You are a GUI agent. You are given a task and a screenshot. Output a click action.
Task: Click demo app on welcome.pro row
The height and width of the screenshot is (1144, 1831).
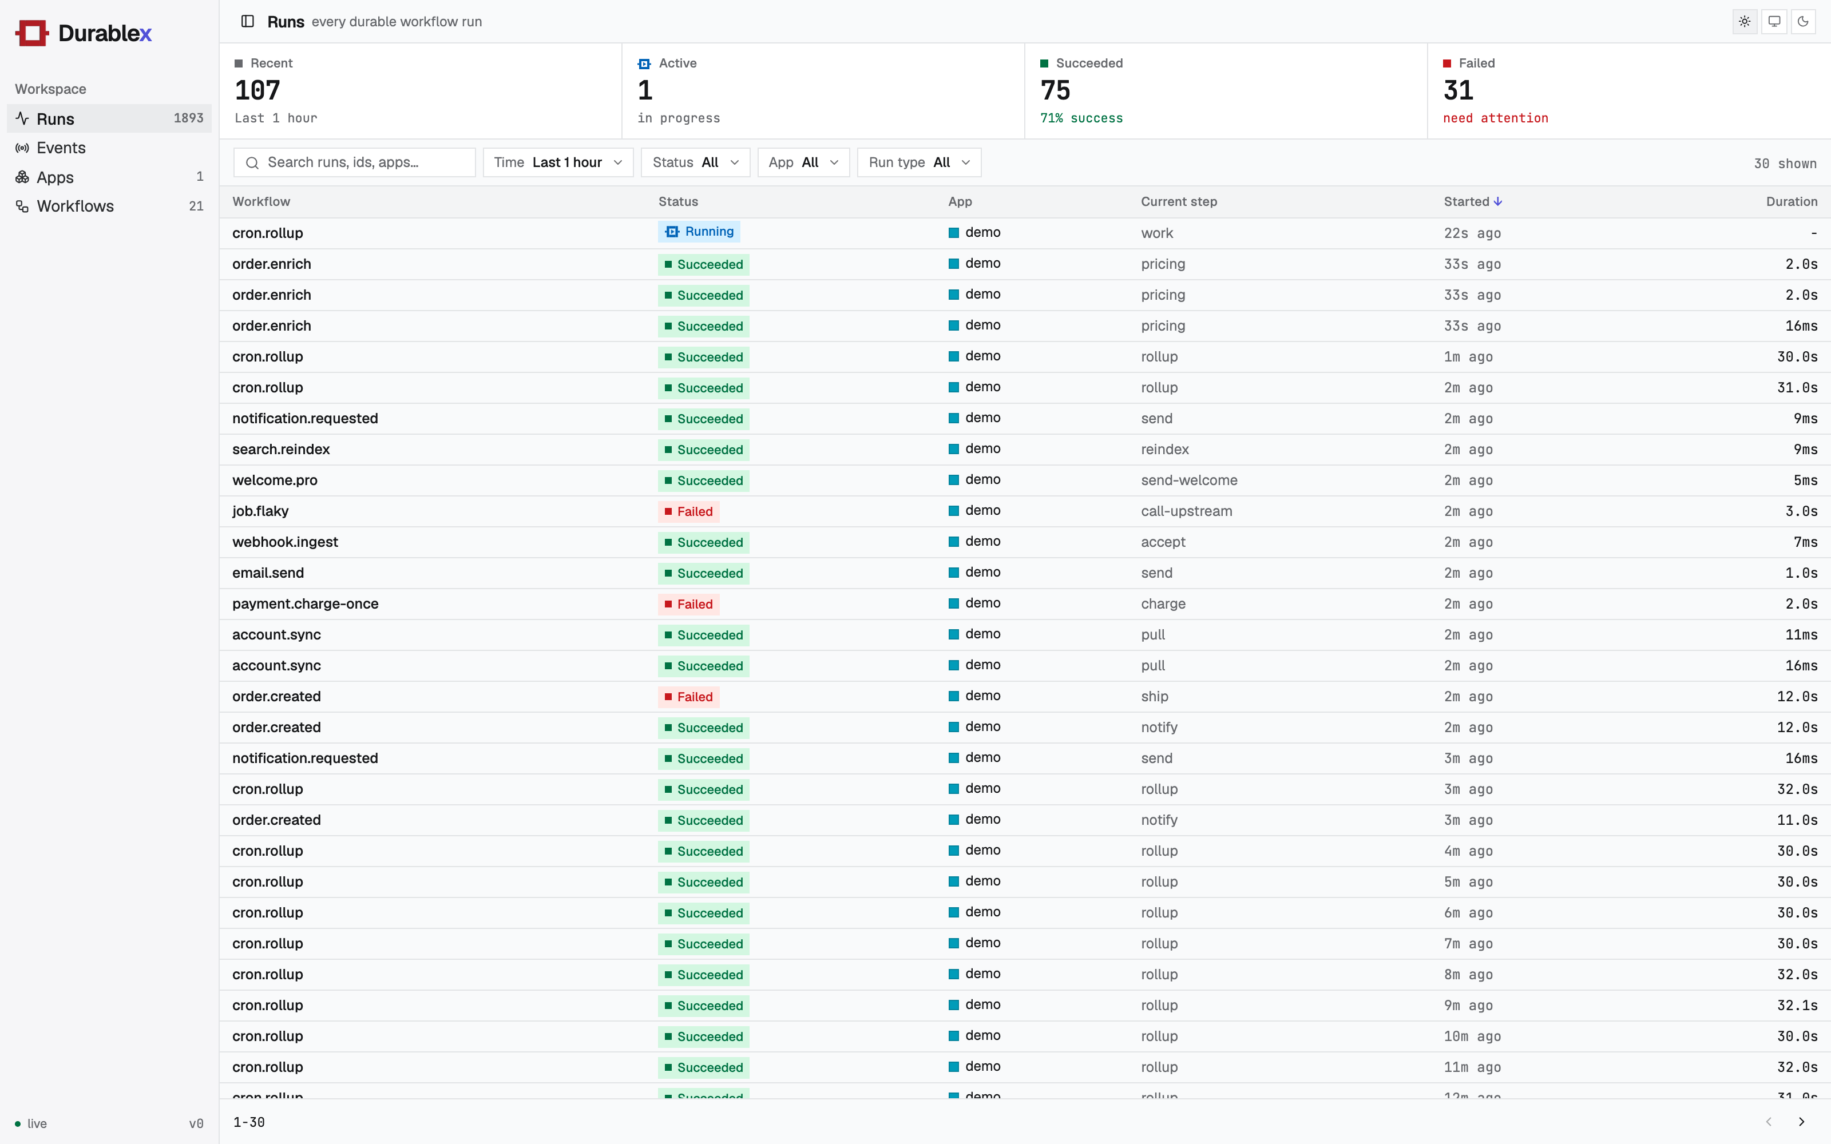pos(974,480)
